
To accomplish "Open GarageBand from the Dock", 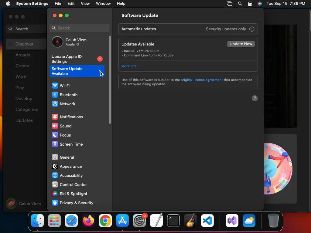I will click(190, 221).
